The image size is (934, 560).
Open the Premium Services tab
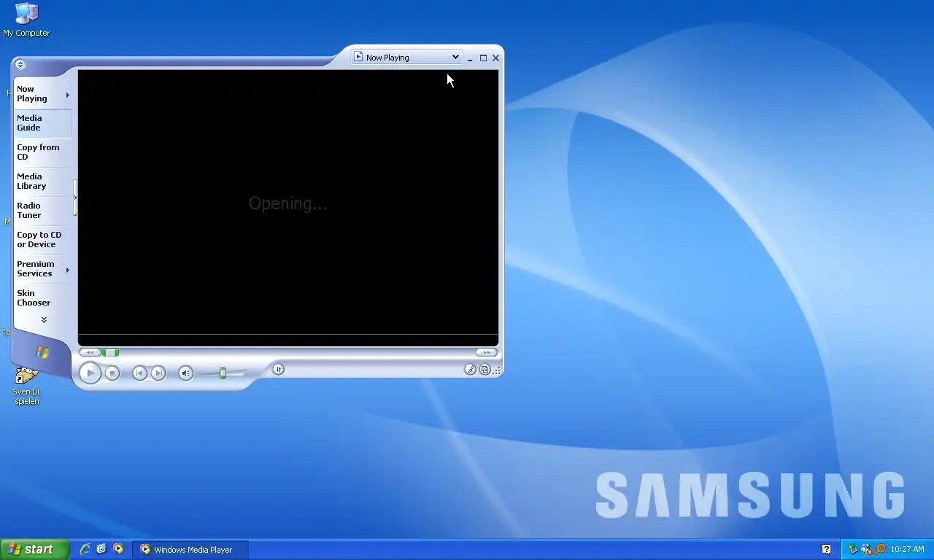coord(42,268)
